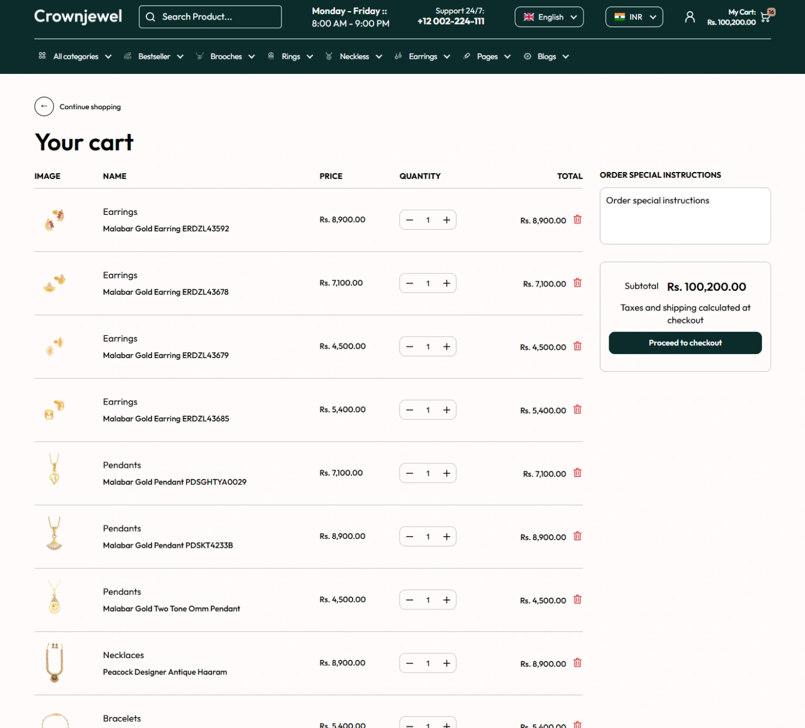Increase quantity of Pendant PDSKT4233B
Screen dimensions: 805x728
pos(447,537)
